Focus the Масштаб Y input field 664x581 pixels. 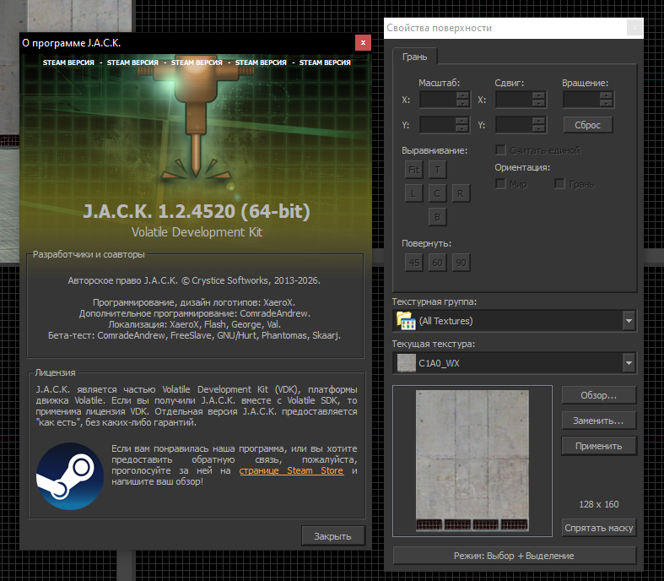point(438,125)
